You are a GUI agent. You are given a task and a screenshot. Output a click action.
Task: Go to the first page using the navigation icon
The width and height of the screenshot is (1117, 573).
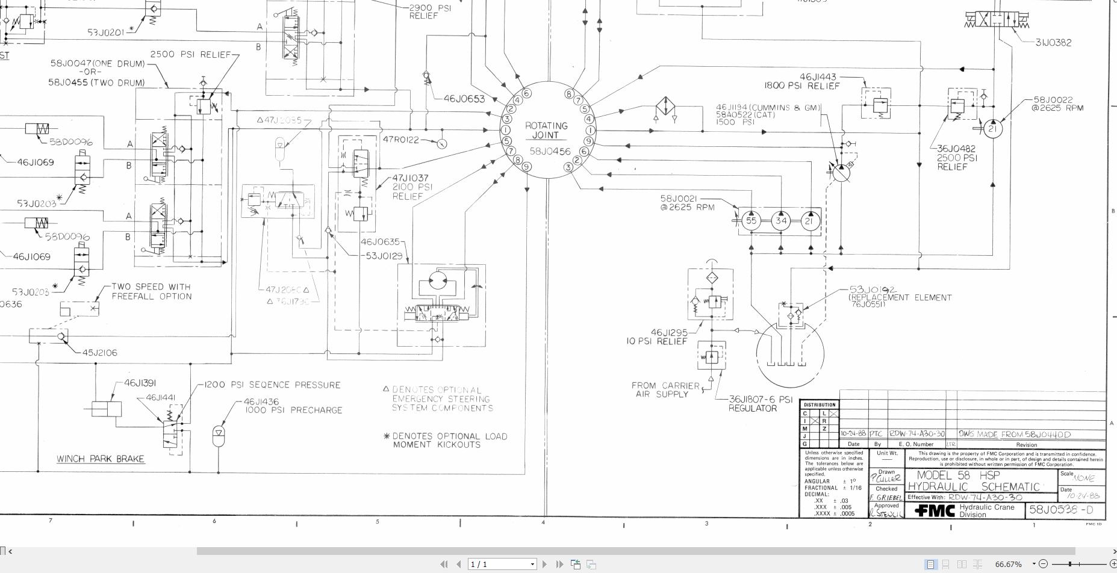click(x=444, y=564)
